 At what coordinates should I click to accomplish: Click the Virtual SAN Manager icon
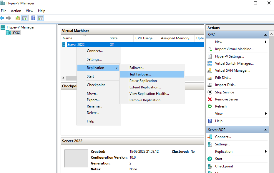click(210, 70)
